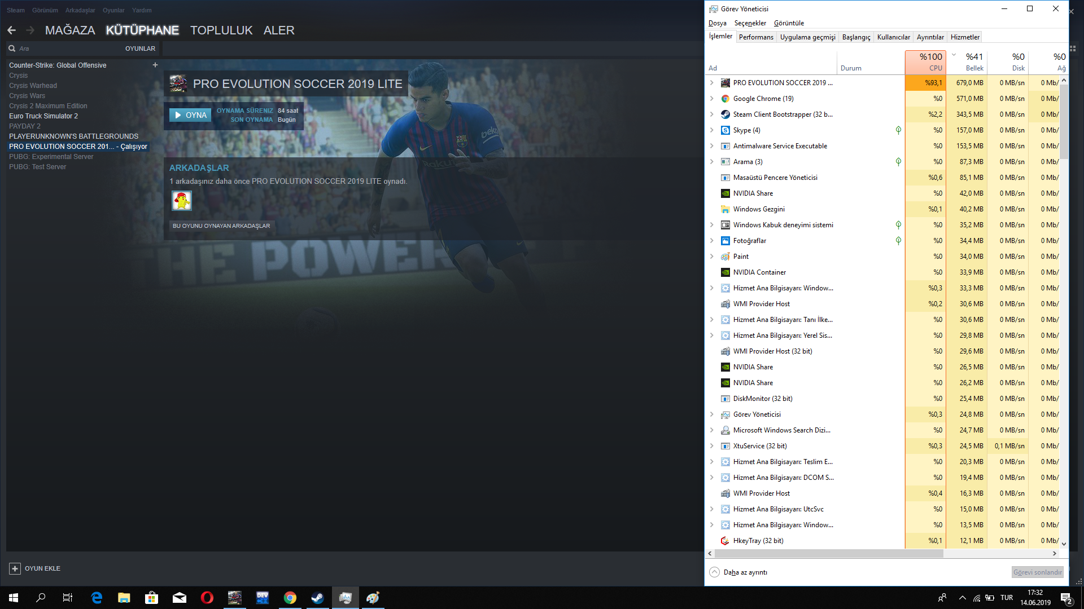Screen dimensions: 1084x609
Task: Expand the Steam Client Bootstrapper process group
Action: click(x=712, y=114)
